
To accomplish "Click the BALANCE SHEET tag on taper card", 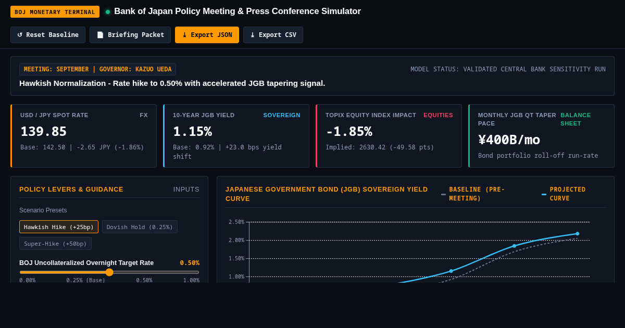I will [576, 119].
